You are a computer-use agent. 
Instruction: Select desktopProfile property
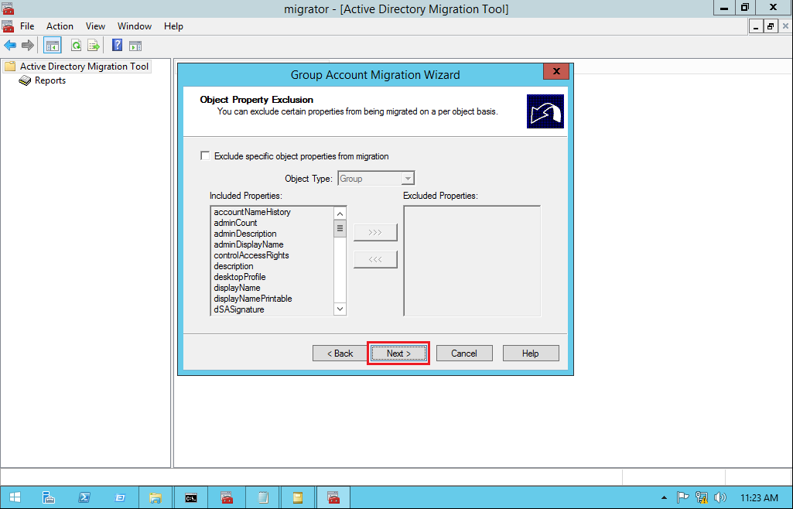coord(240,277)
